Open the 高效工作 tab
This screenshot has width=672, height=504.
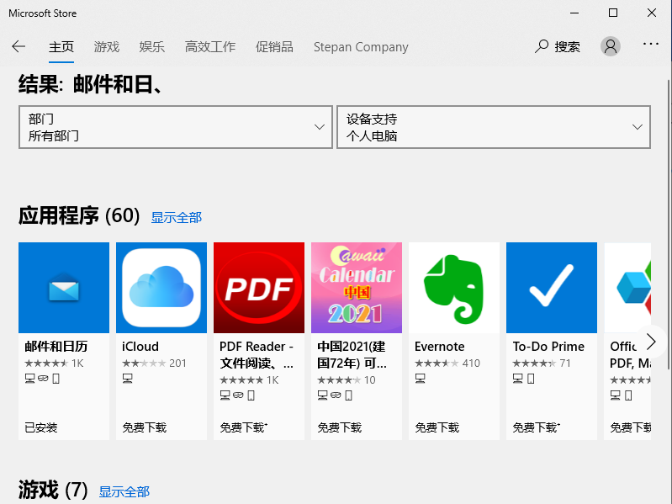point(210,47)
